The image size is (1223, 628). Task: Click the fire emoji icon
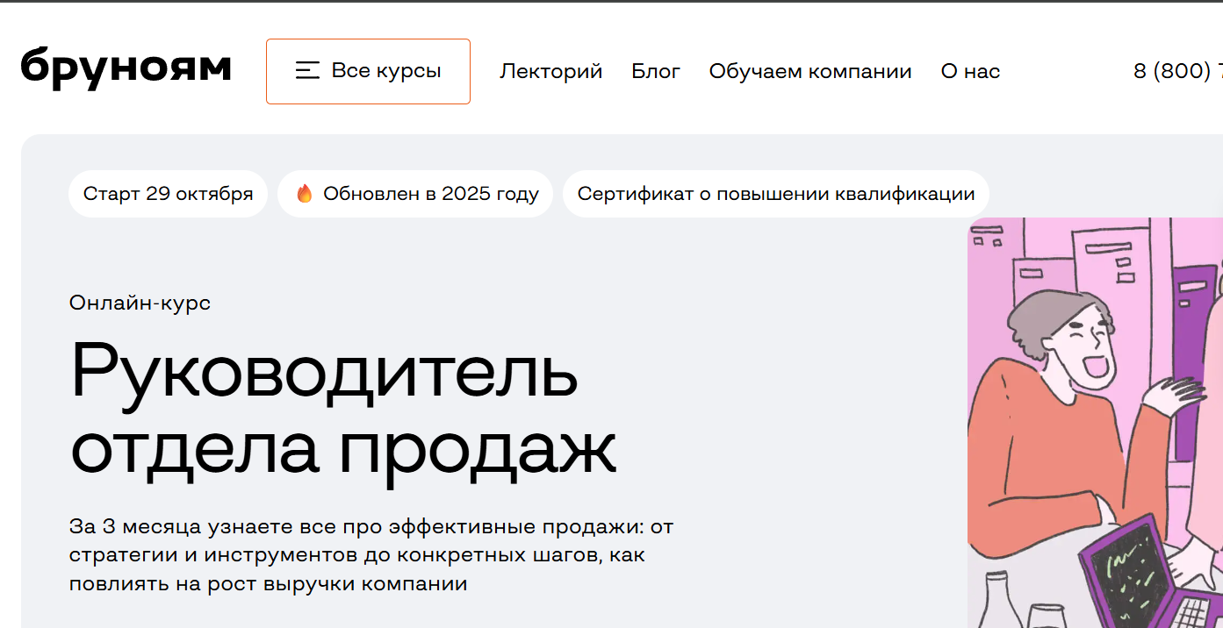[x=304, y=194]
